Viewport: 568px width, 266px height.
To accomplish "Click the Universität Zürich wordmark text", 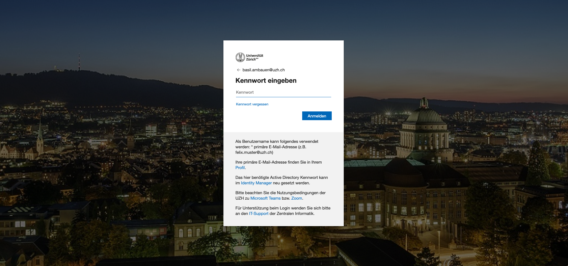I will tap(254, 57).
